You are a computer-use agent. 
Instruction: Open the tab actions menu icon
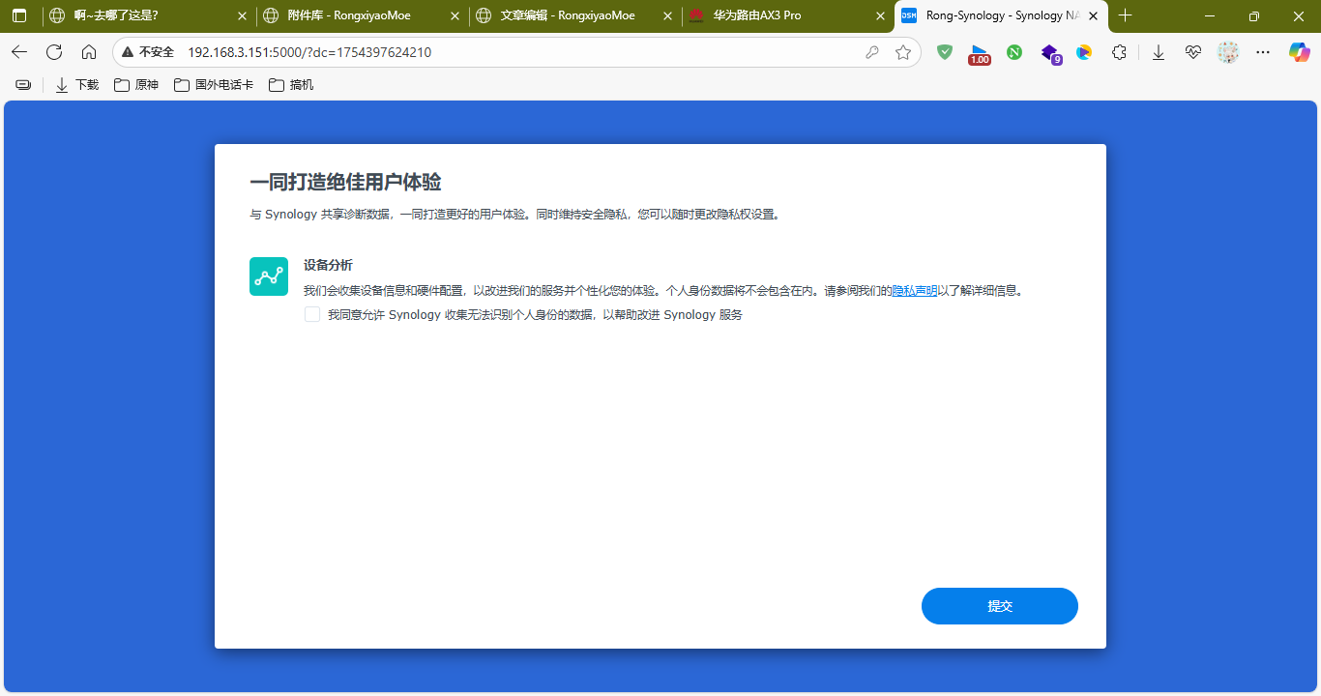19,15
